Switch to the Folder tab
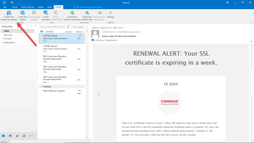The height and width of the screenshot is (143, 254). click(40, 7)
